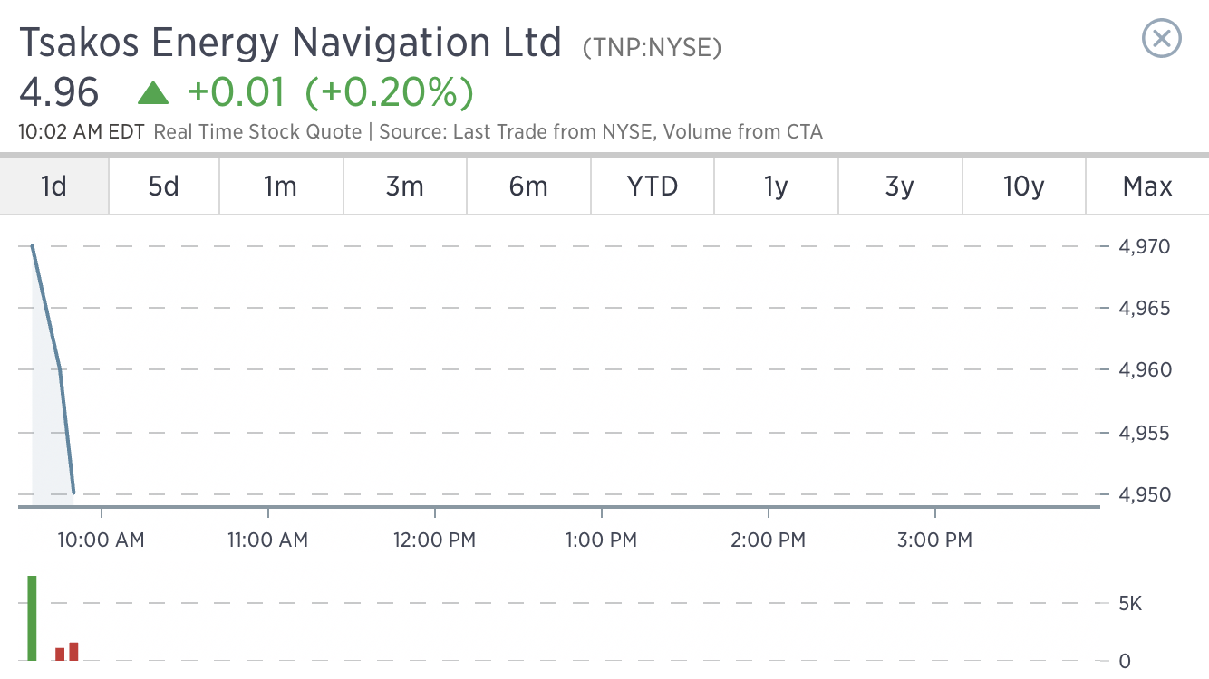Click the tall green volume bar
Image resolution: width=1209 pixels, height=679 pixels.
pos(32,618)
